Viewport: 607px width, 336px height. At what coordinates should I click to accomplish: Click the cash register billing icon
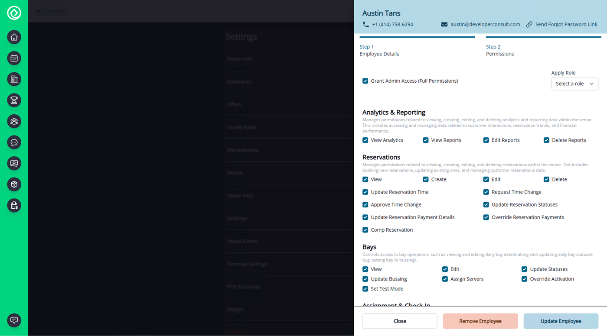[14, 205]
